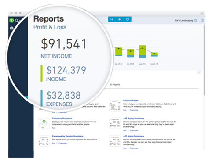The height and width of the screenshot is (162, 212).
Task: Click Run under Company Snapshot
Action: pyautogui.click(x=54, y=128)
